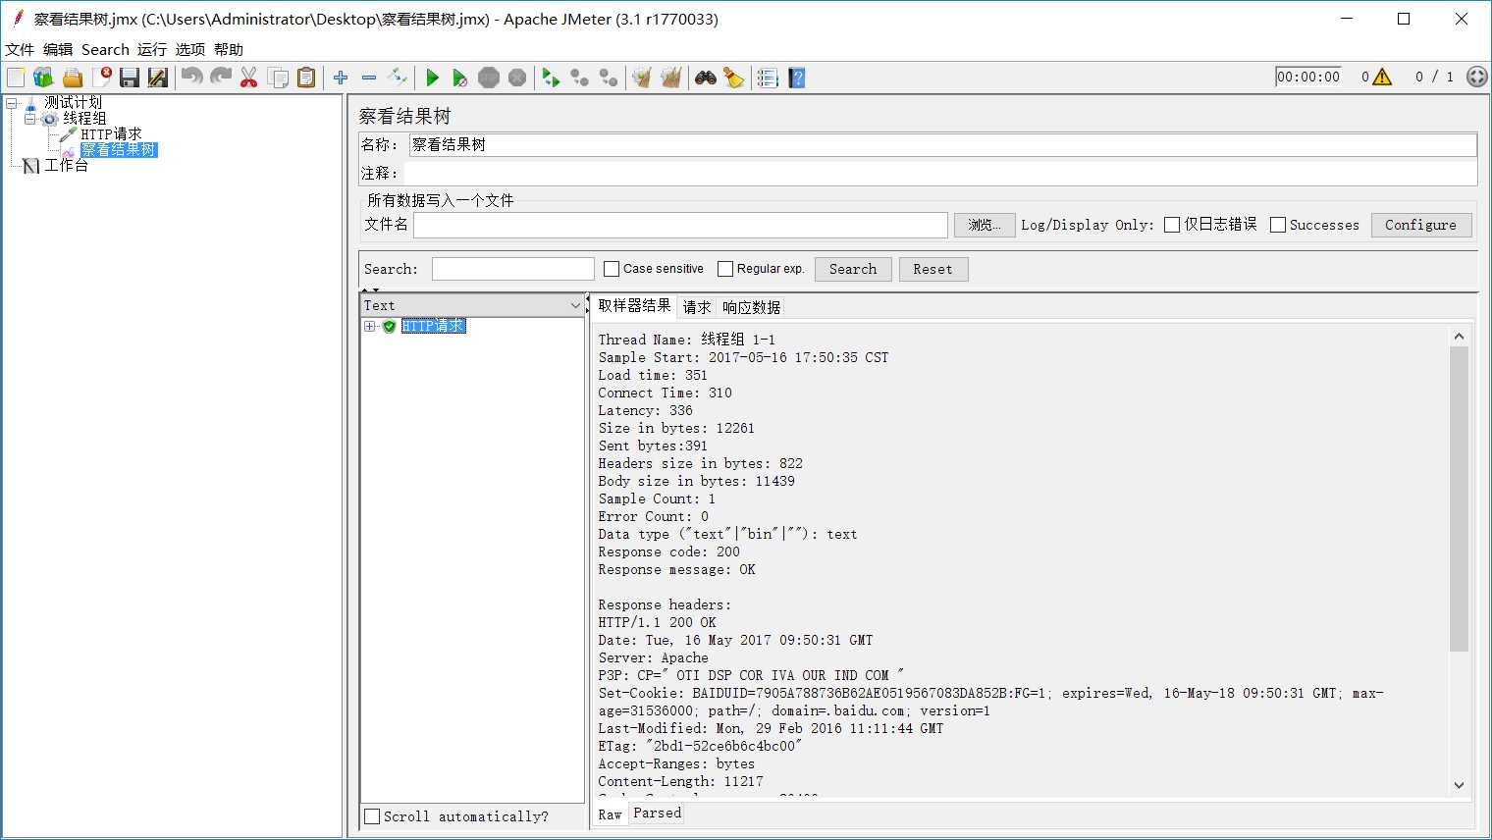Collapse the 测试计划 tree expander
The image size is (1492, 840).
[x=12, y=102]
